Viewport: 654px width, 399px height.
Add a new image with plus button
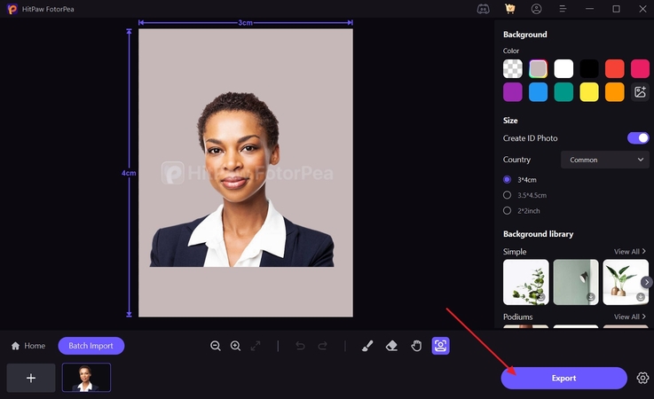(x=31, y=378)
